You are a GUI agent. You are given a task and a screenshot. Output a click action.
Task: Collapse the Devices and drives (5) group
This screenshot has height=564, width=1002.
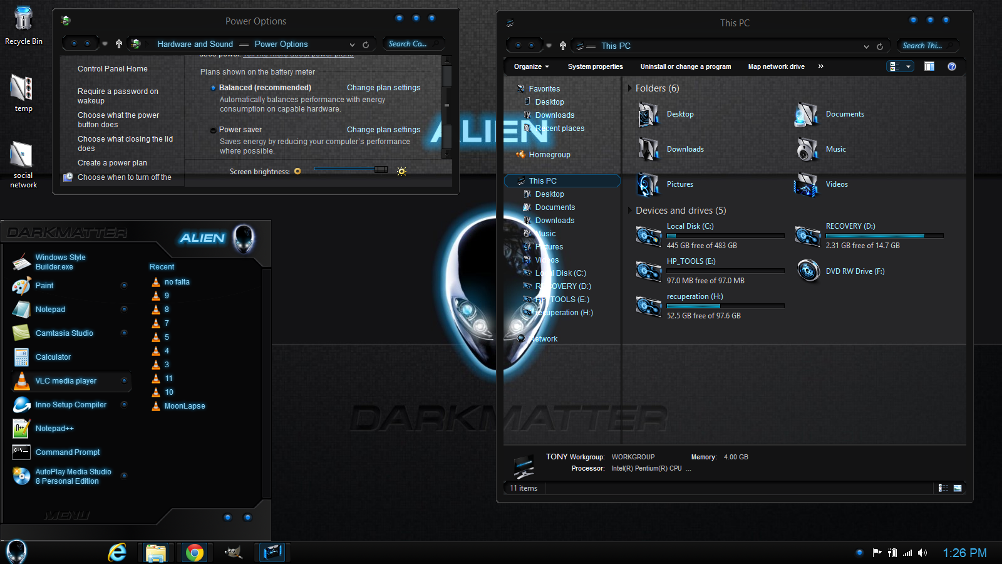pyautogui.click(x=630, y=211)
